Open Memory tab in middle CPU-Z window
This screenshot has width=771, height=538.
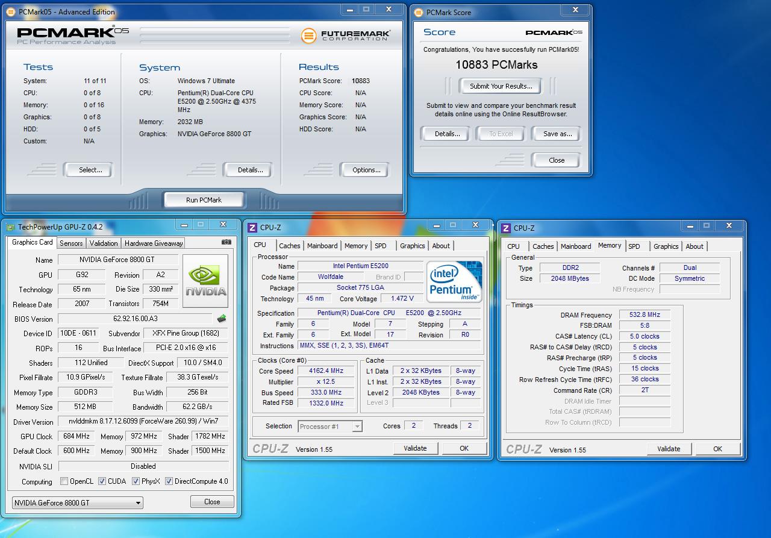(x=356, y=246)
